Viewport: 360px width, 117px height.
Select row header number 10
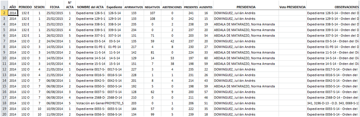(4, 58)
